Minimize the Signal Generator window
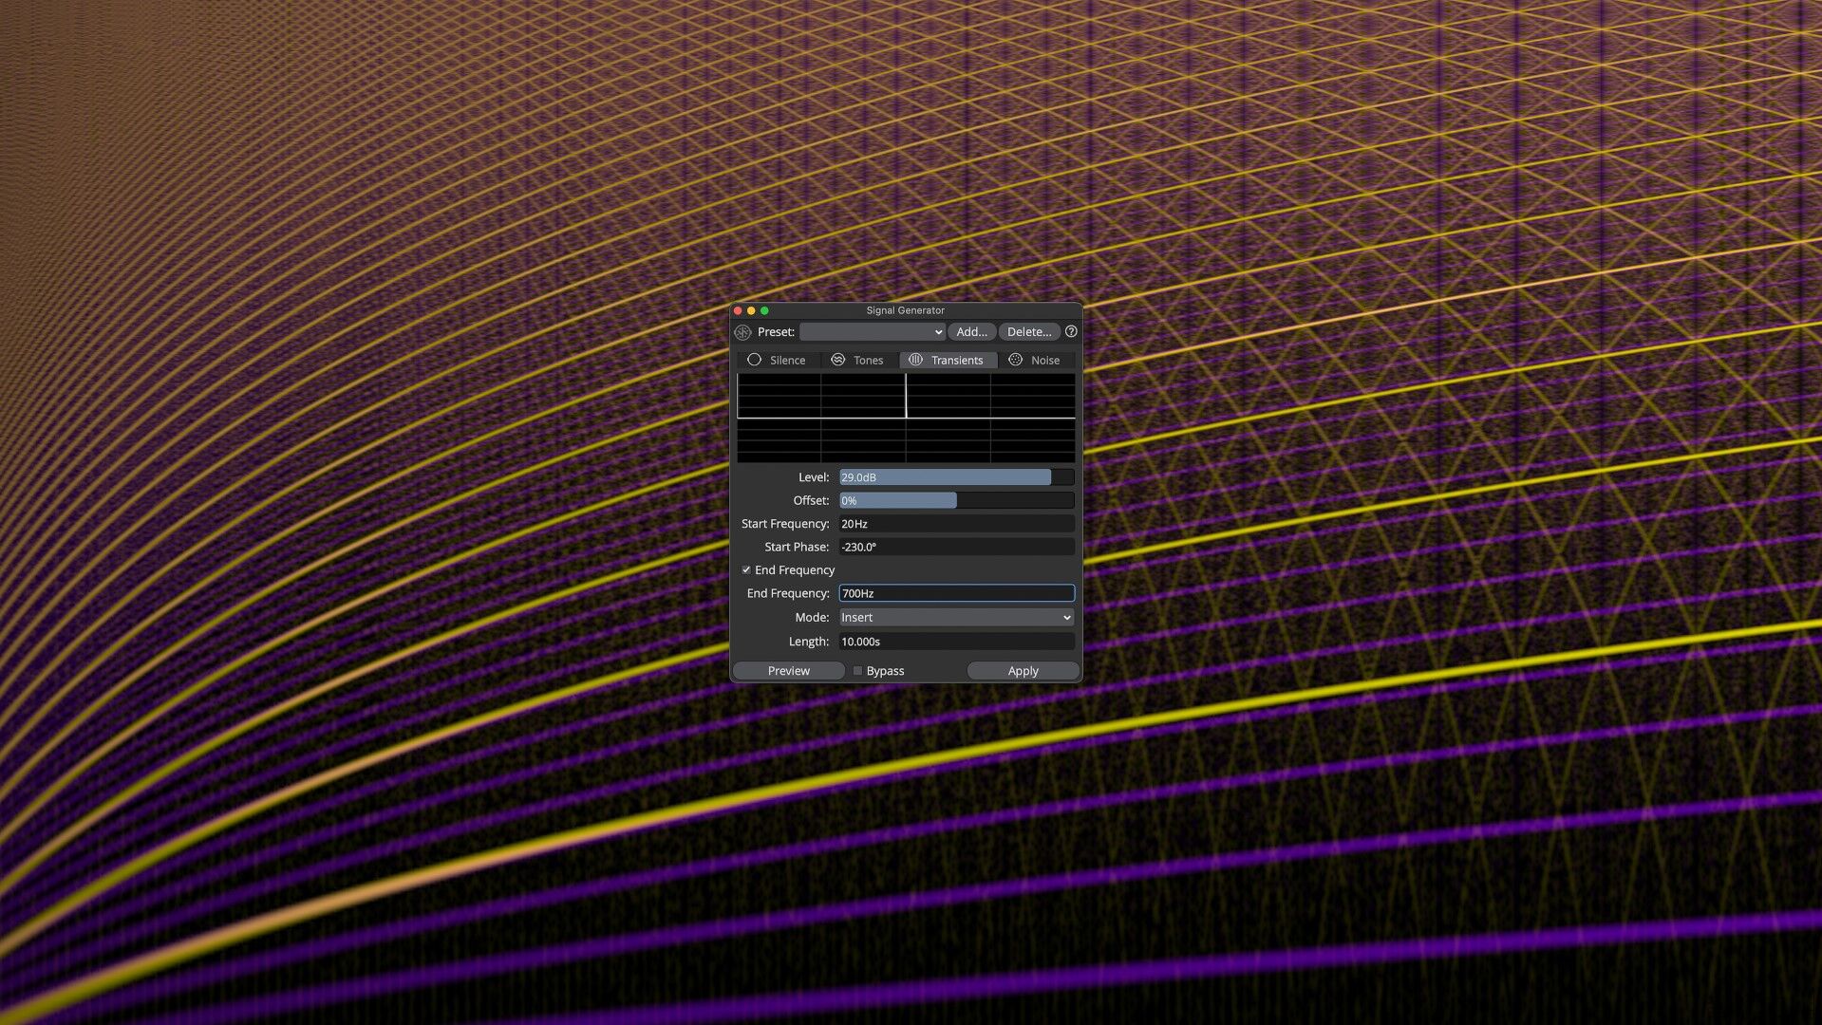 click(751, 311)
